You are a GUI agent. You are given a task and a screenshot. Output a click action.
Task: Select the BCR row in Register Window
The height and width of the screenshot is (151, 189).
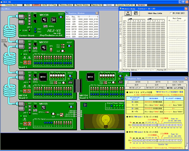click(x=82, y=37)
